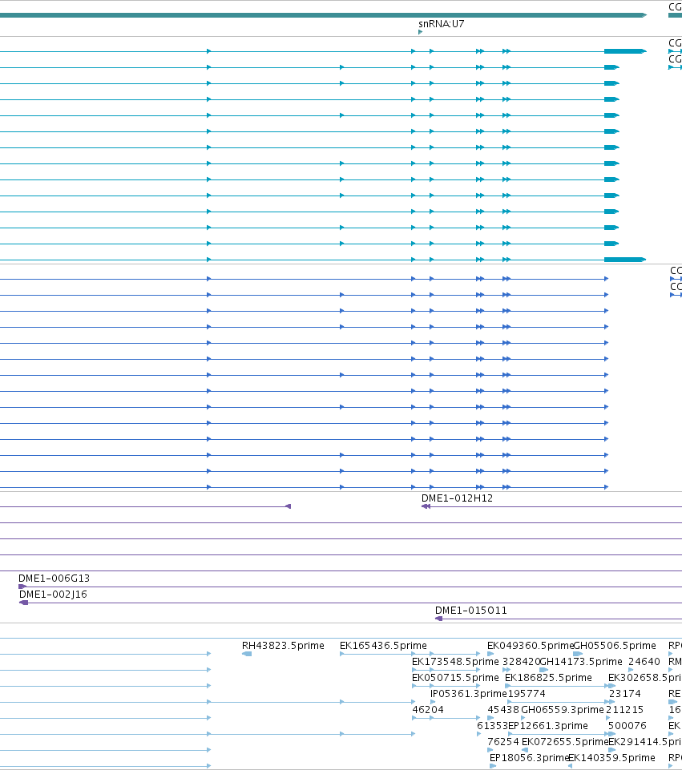Click the EK072655.5prime EST label
The height and width of the screenshot is (770, 682).
tap(565, 741)
